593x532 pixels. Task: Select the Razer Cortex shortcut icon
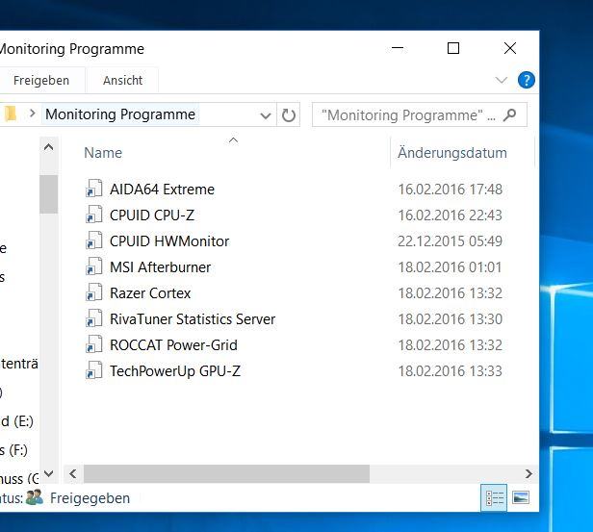[x=93, y=292]
